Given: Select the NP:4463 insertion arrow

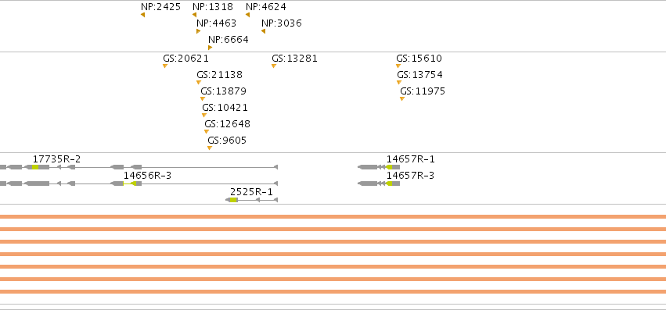Looking at the screenshot, I should 198,31.
